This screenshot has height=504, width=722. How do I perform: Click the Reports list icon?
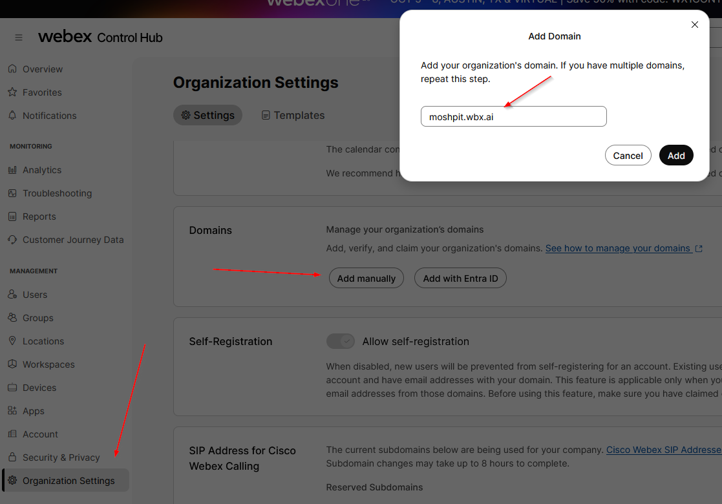pos(12,216)
